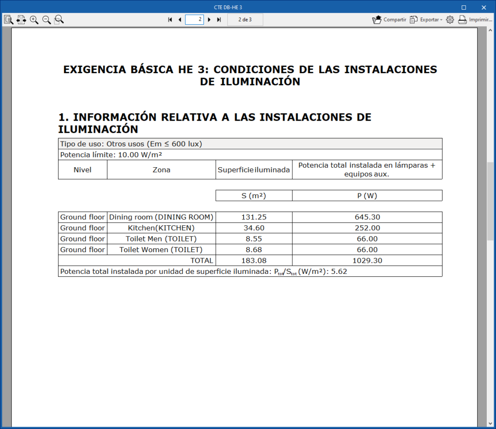The height and width of the screenshot is (429, 496).
Task: Click the Exportar document icon
Action: pos(414,19)
